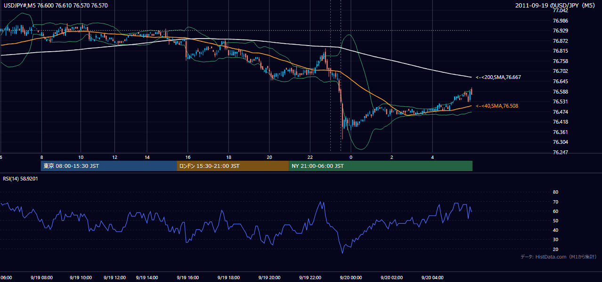Click price axis value 76.815
Image resolution: width=602 pixels, height=282 pixels.
pyautogui.click(x=561, y=51)
